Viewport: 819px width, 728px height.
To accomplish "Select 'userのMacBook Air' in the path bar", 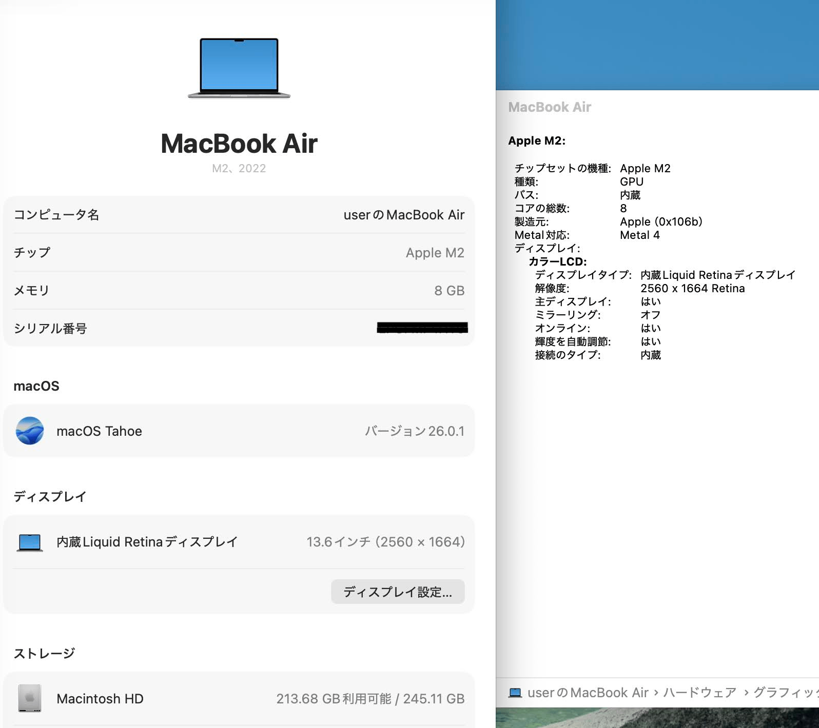I will click(588, 693).
